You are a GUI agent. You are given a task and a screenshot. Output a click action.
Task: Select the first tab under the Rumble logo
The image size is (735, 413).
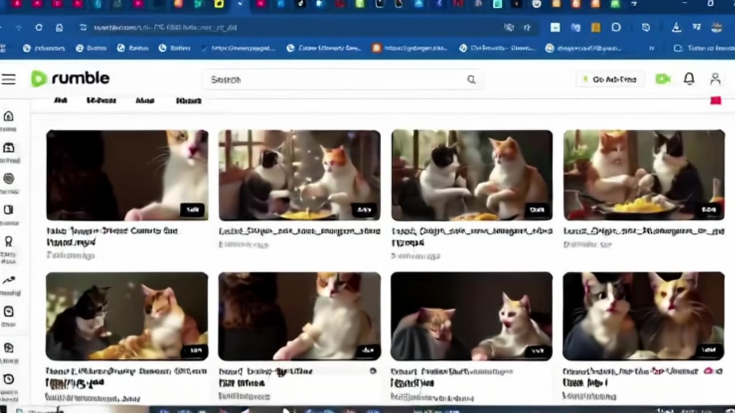pyautogui.click(x=60, y=100)
